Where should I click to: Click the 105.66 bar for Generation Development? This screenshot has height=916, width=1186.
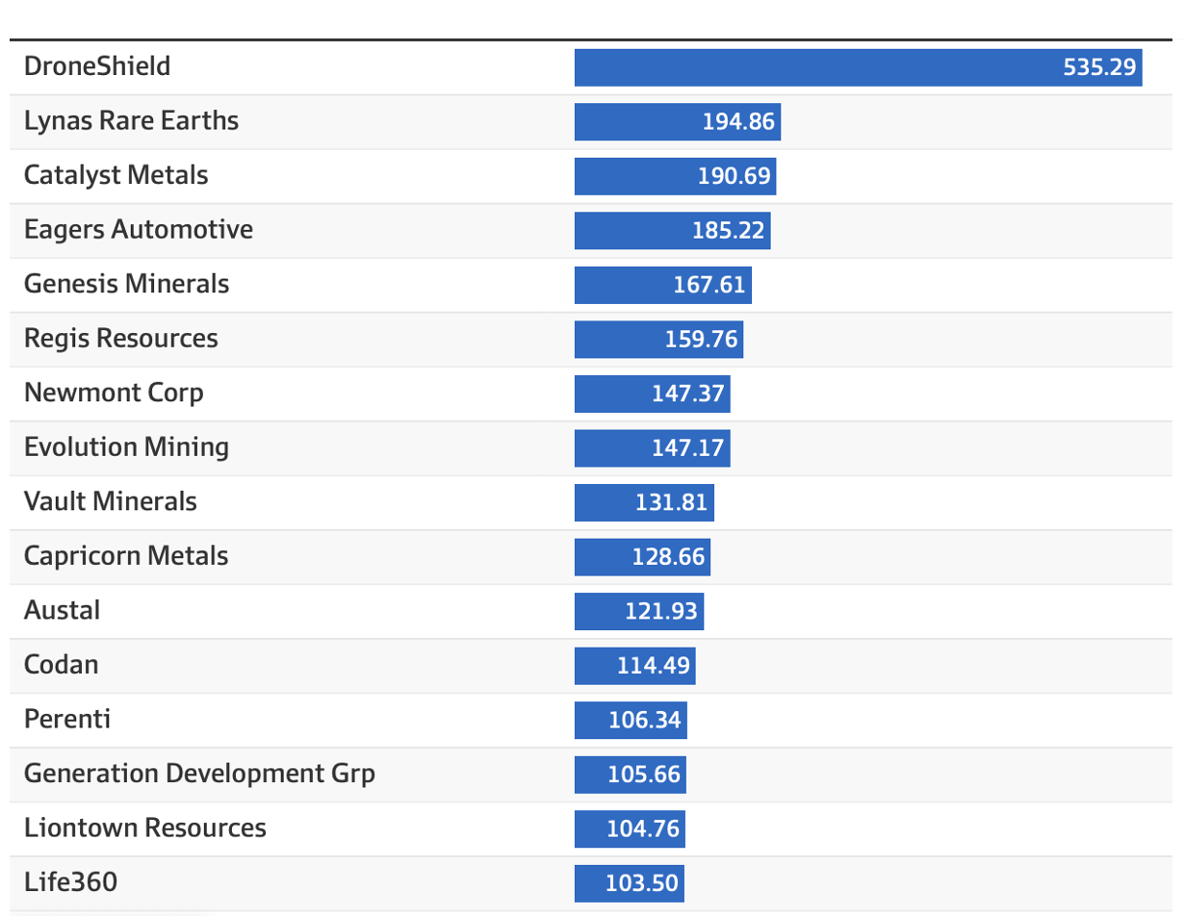(630, 774)
